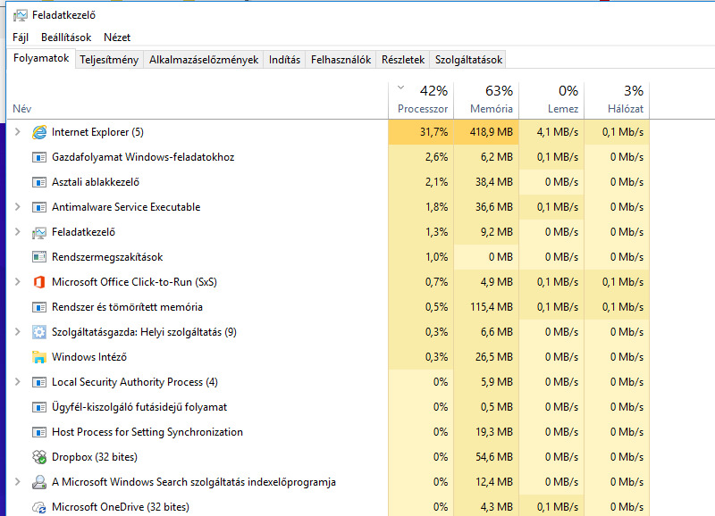Click the Asztali ablakkezelő process icon
This screenshot has height=516, width=715.
(39, 182)
